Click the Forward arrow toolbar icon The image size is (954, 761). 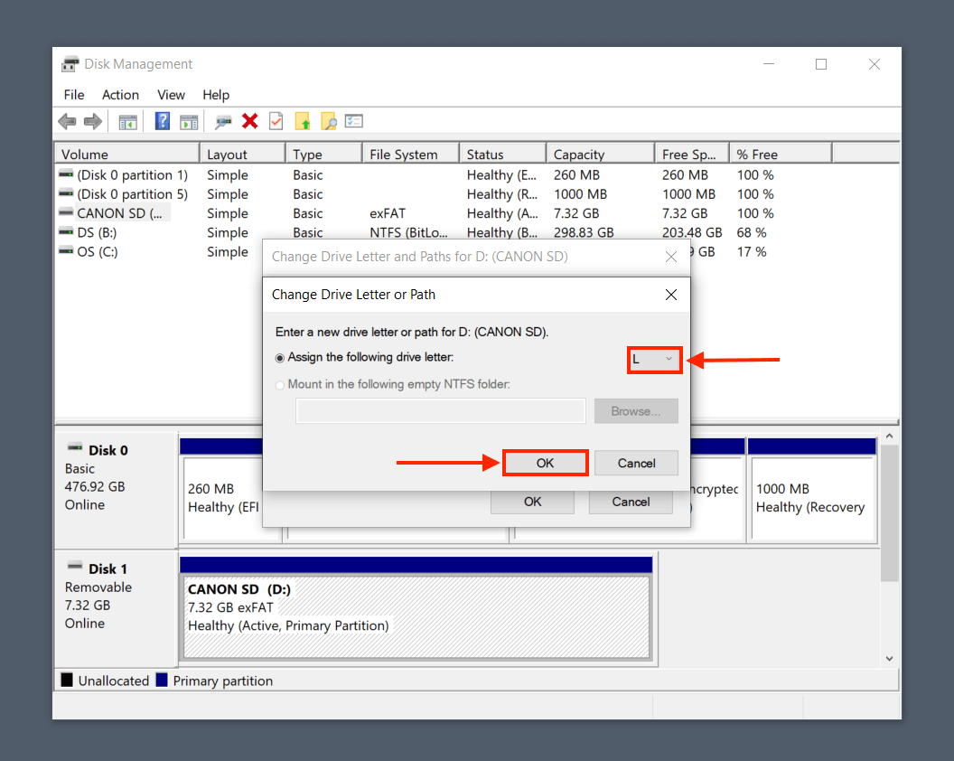[92, 122]
